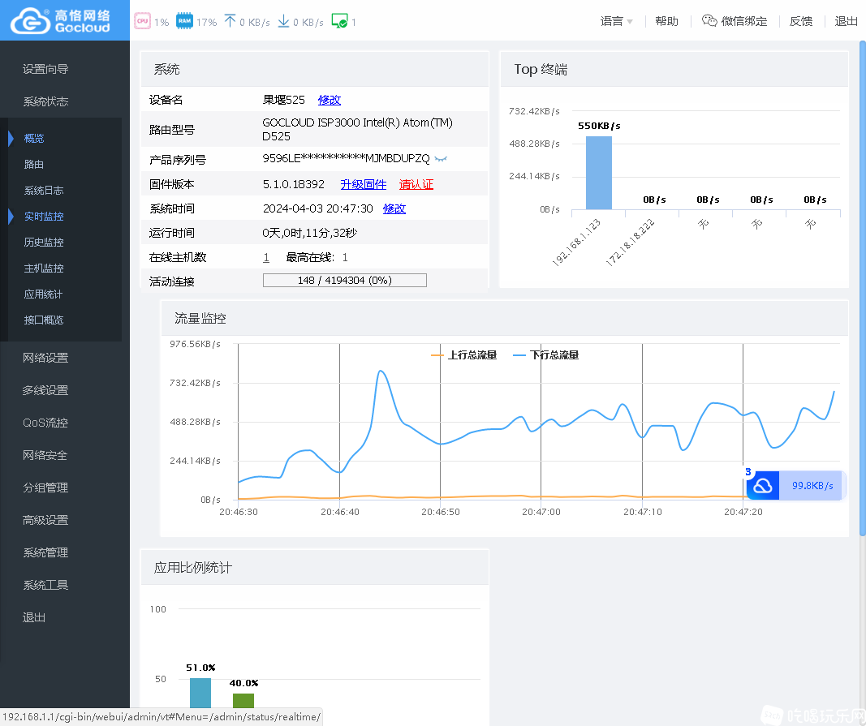Click the red 请认证 link
866x726 pixels.
click(x=416, y=184)
